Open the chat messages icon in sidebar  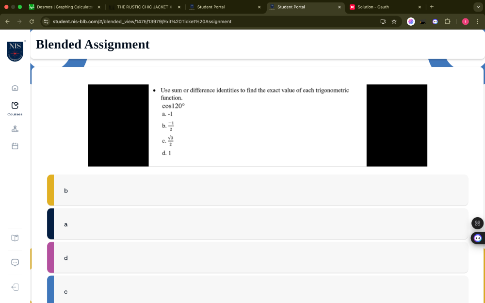tap(15, 262)
